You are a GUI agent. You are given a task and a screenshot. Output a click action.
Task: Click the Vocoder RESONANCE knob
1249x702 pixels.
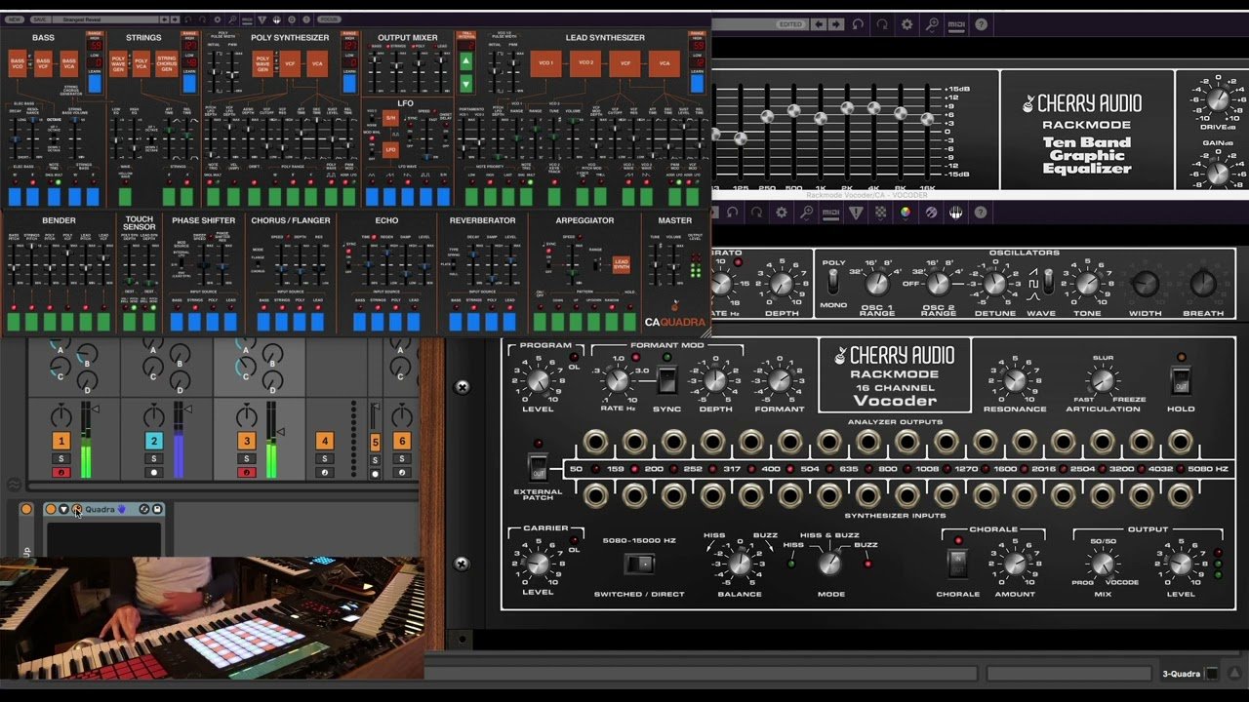click(x=1015, y=379)
